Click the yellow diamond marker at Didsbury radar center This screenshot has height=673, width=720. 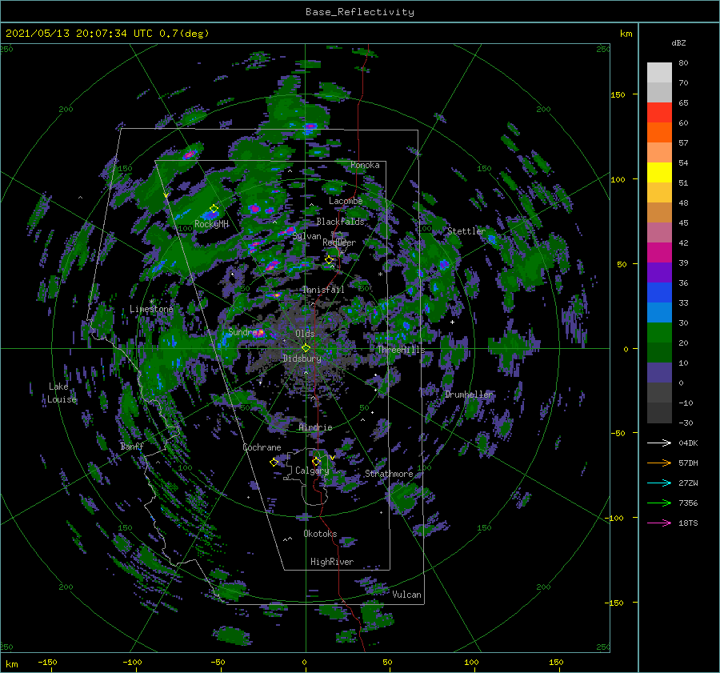(x=306, y=348)
